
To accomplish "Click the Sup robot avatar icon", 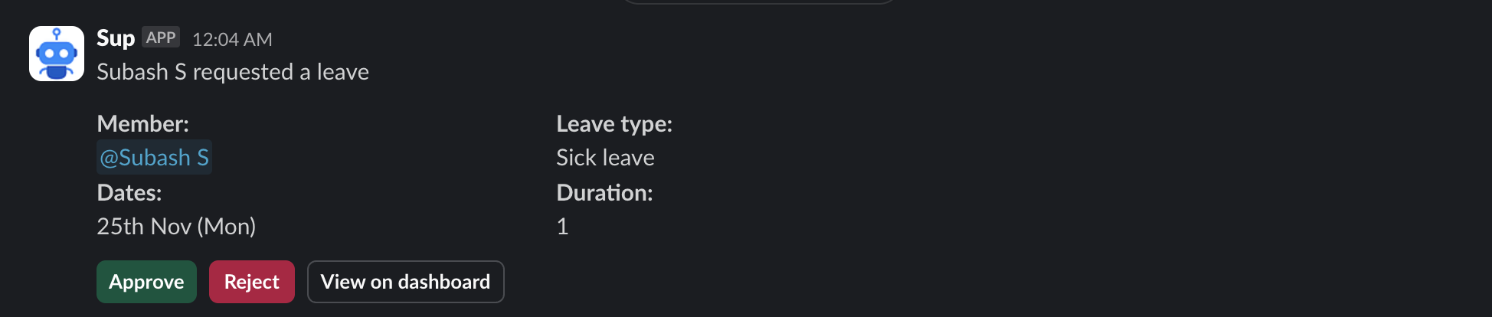I will pos(56,54).
